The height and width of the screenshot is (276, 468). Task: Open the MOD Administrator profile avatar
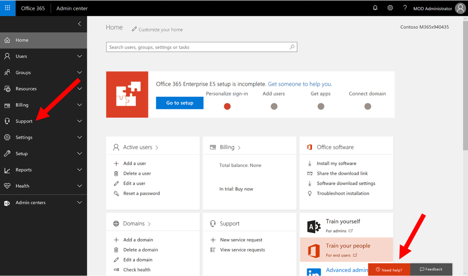pyautogui.click(x=460, y=8)
